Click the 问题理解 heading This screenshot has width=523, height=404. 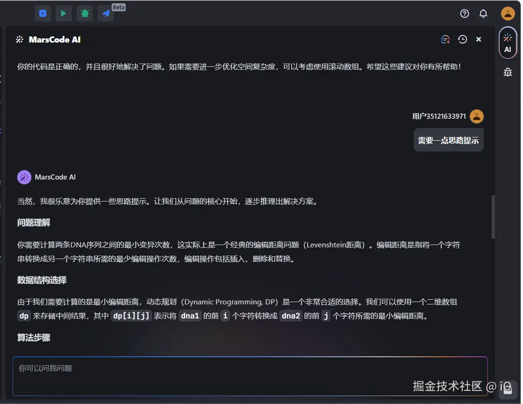tap(34, 223)
